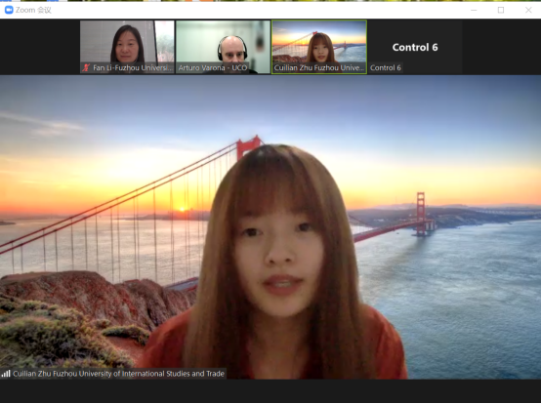
Task: Close the Zoom meeting window
Action: (528, 10)
